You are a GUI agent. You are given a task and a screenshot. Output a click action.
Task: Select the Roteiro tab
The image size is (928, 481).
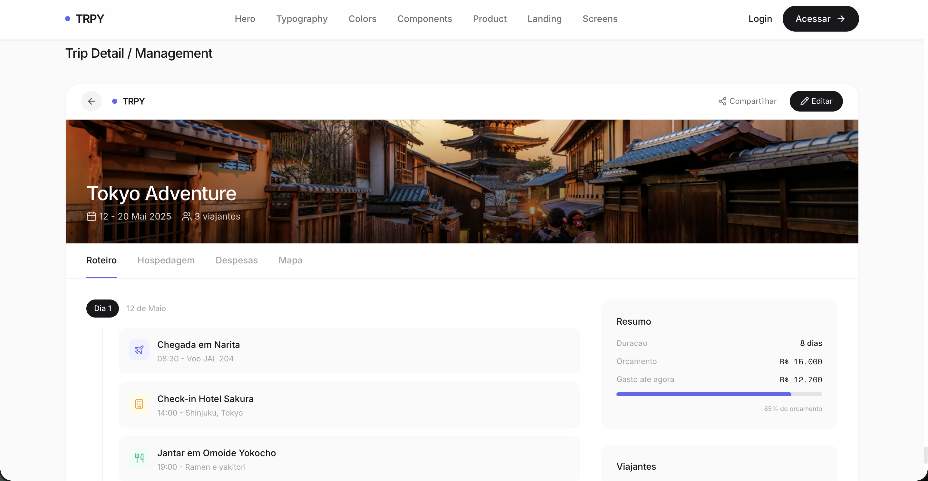click(101, 260)
